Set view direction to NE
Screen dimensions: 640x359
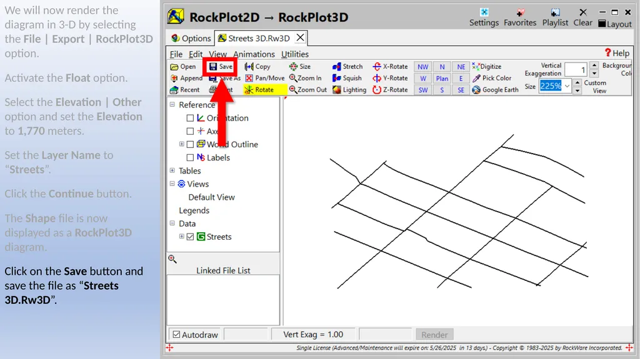pos(461,67)
